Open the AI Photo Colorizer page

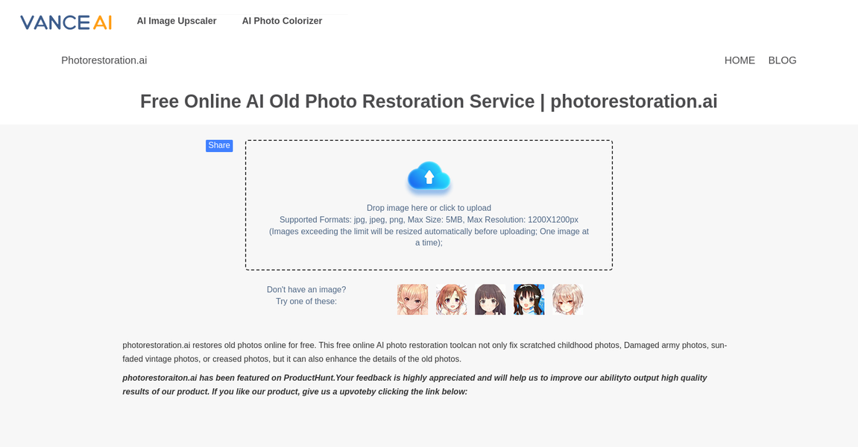coord(282,20)
